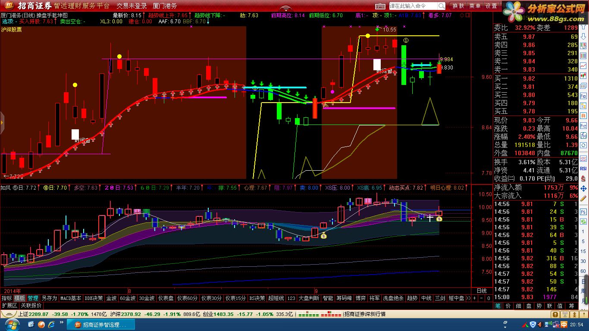The image size is (589, 331).
Task: Open the F10 company info icon
Action: pos(583,96)
